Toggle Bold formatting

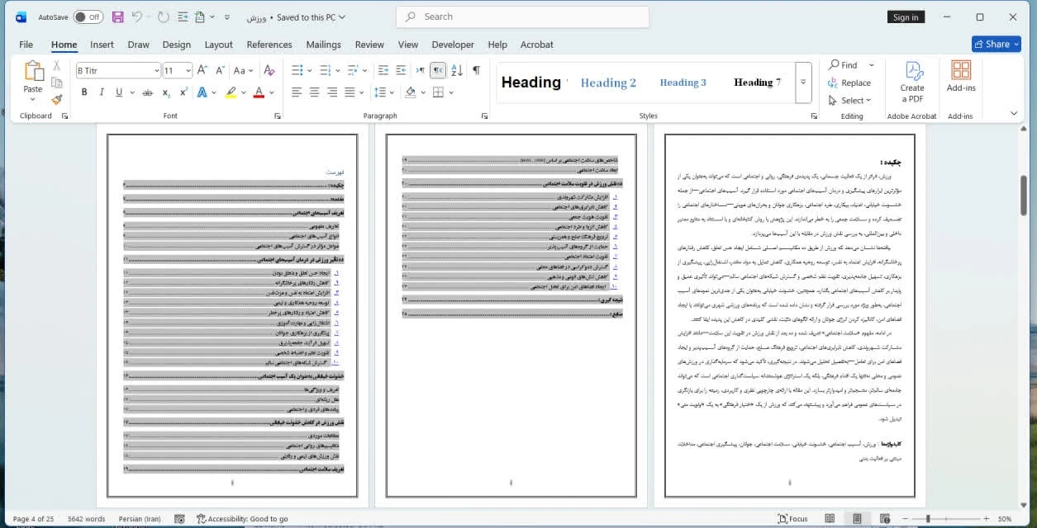pyautogui.click(x=84, y=92)
